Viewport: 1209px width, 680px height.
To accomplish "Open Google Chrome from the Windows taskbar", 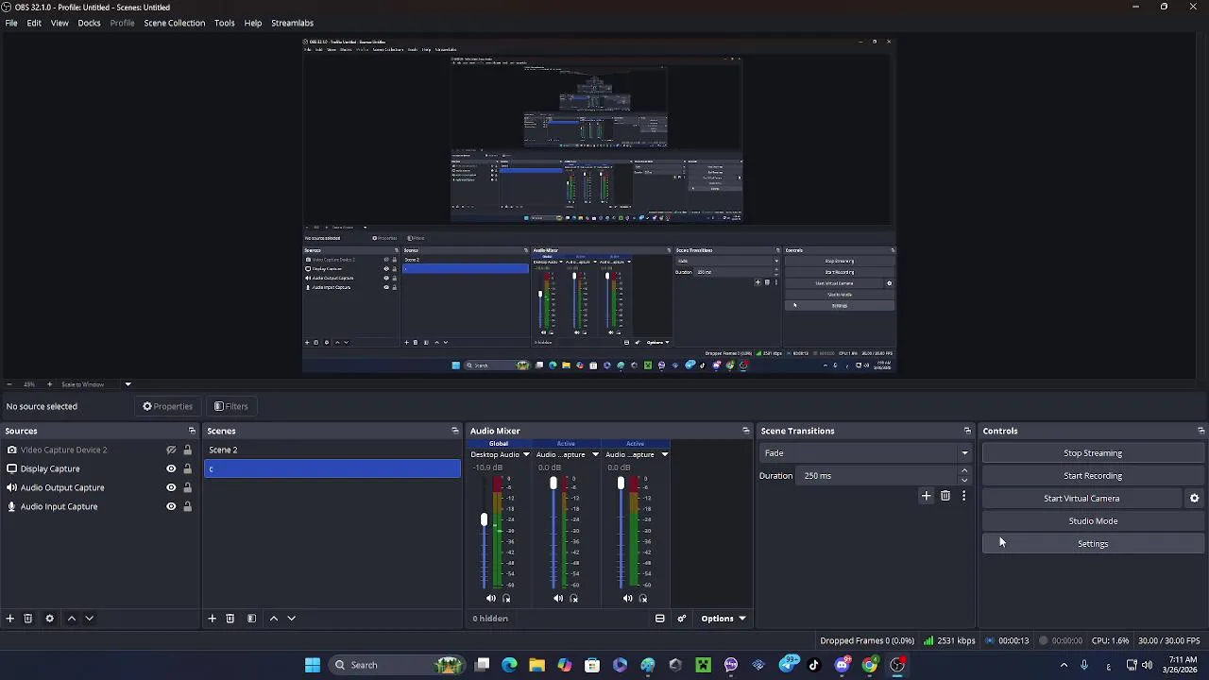I will click(x=870, y=665).
